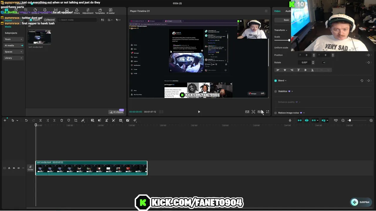Toggle main track magnet
The width and height of the screenshot is (376, 211).
(300, 120)
